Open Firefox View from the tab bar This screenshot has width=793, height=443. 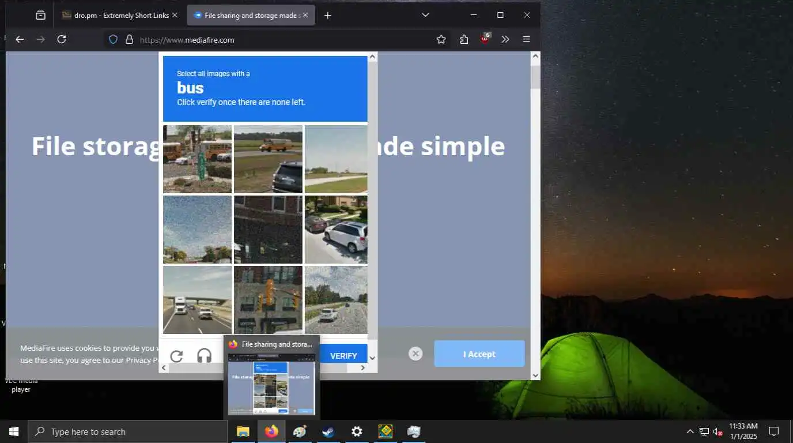coord(40,16)
